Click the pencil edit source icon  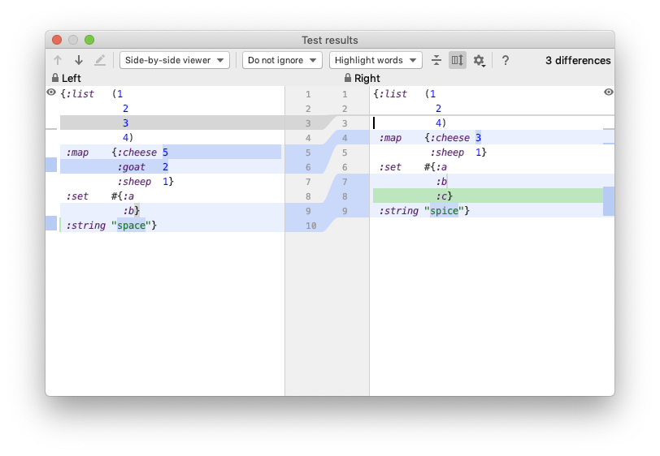pos(100,61)
